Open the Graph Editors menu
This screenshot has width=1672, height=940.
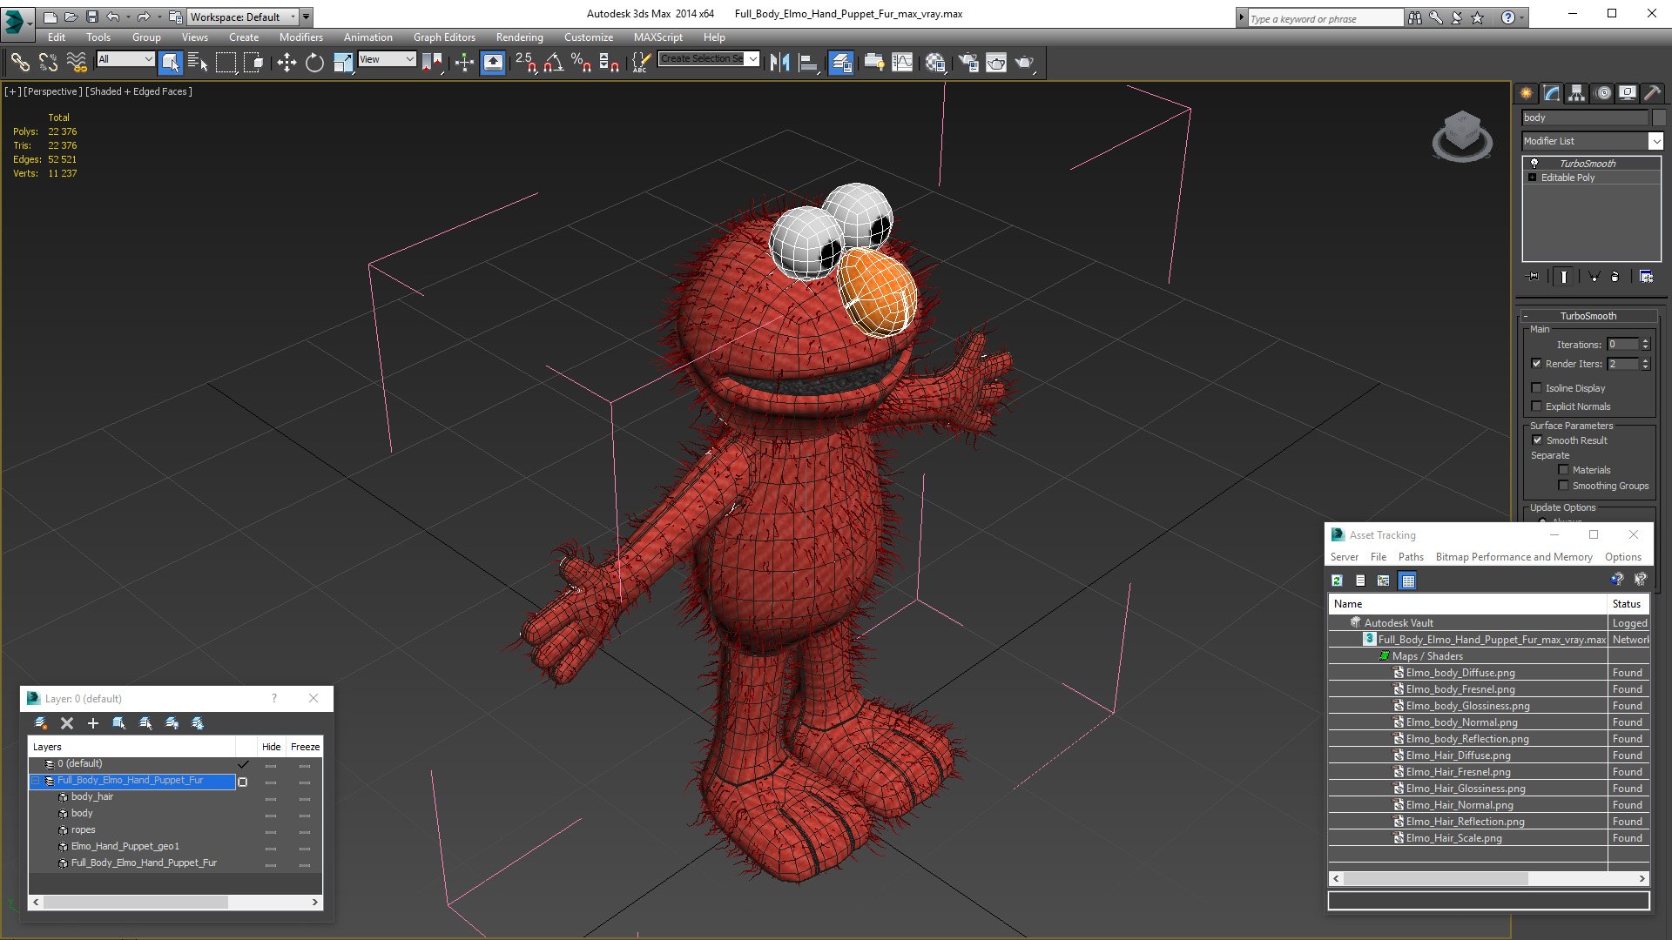coord(444,37)
